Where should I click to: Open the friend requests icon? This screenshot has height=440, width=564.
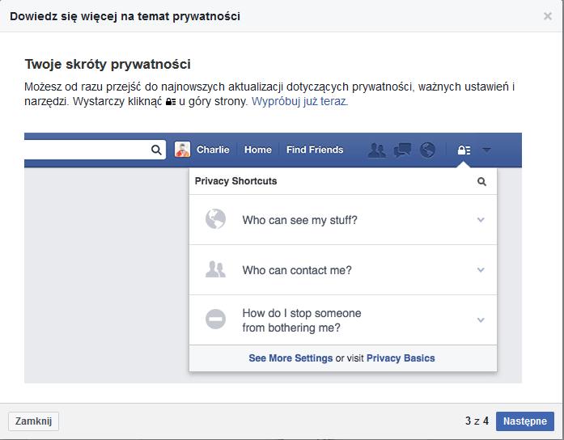(x=377, y=150)
